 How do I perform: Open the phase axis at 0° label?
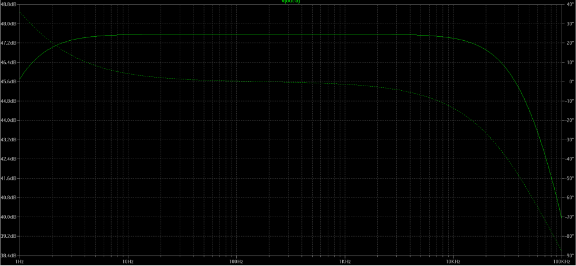tap(570, 82)
